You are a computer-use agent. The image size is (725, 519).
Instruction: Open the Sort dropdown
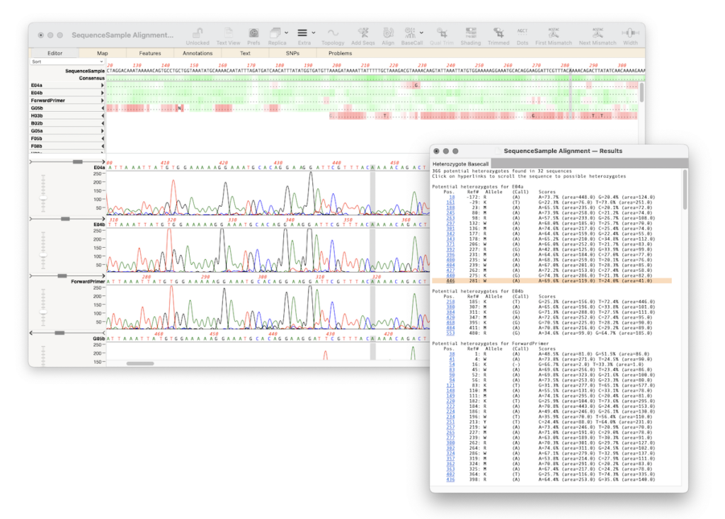[67, 62]
